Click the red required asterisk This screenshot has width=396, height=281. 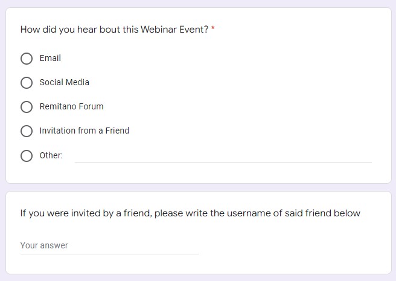(213, 28)
